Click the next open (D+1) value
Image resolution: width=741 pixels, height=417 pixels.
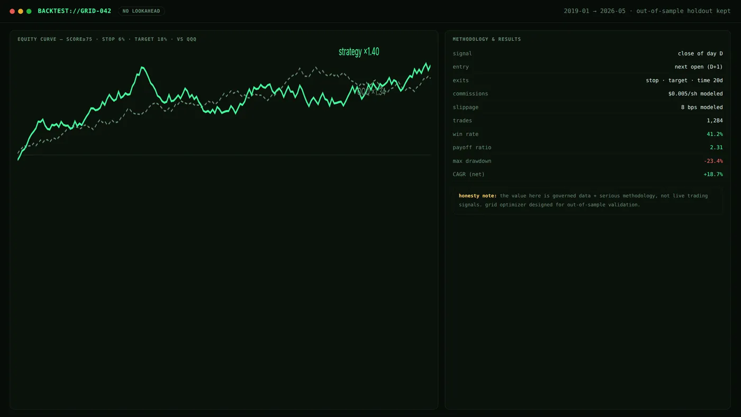click(699, 67)
